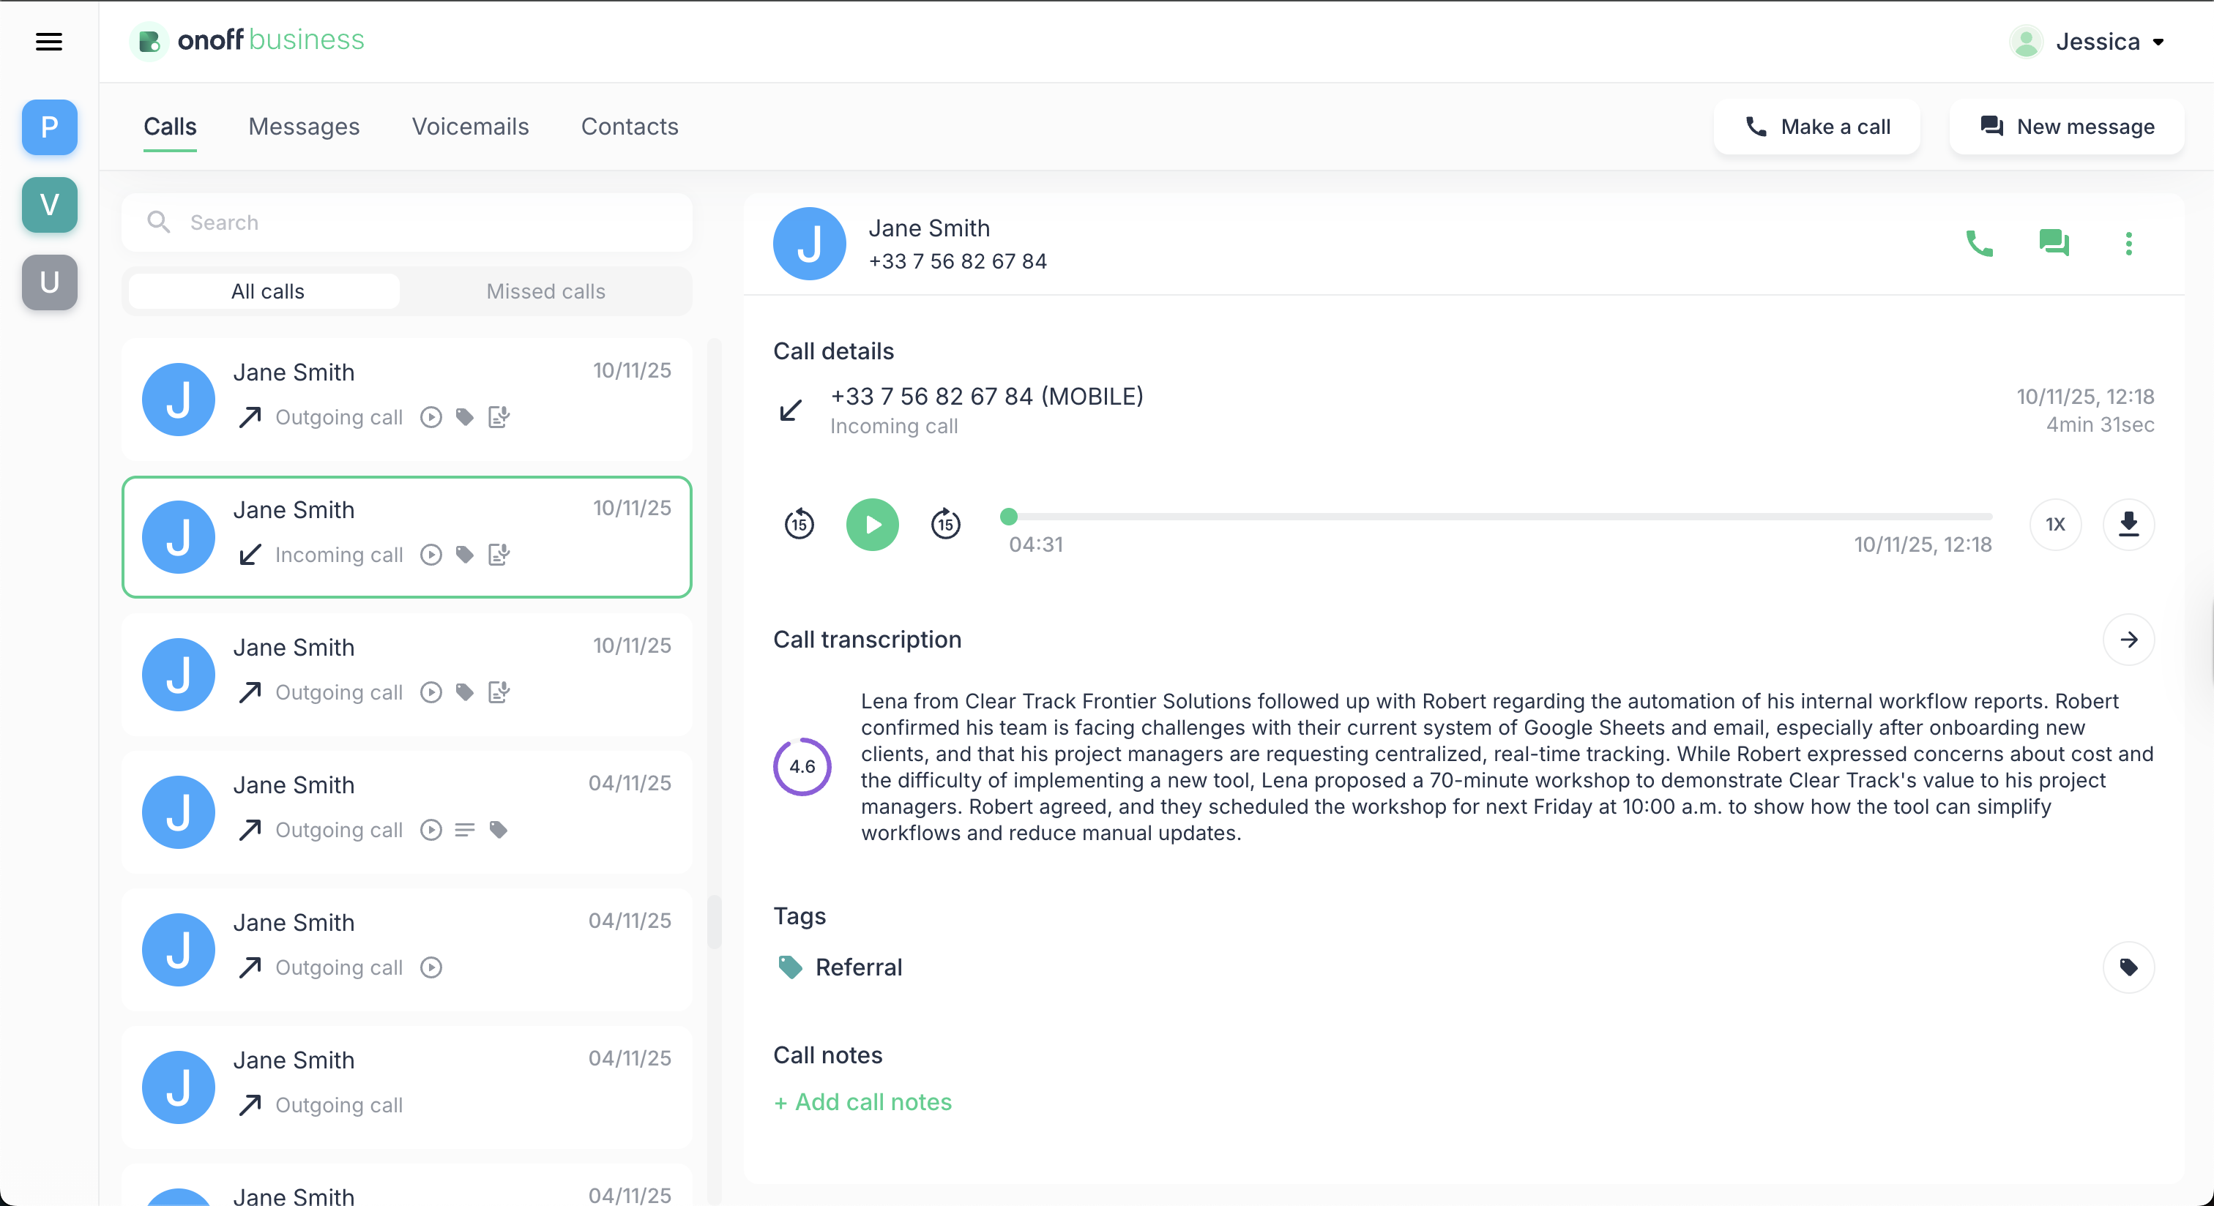Add call notes link
This screenshot has width=2214, height=1206.
[x=863, y=1102]
